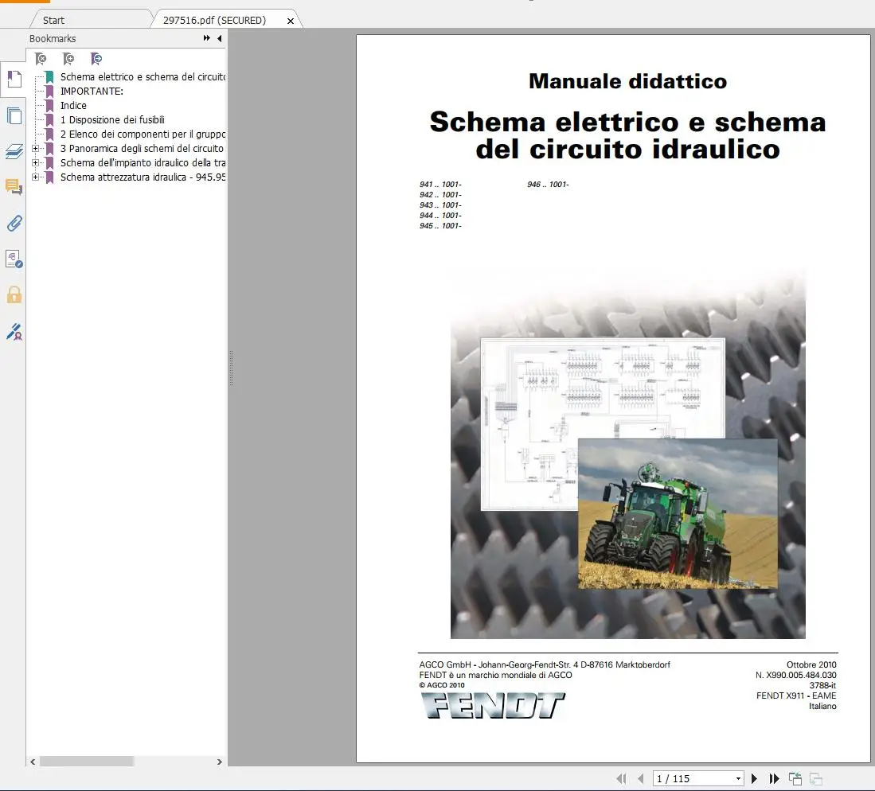The image size is (875, 791).
Task: Select the 297516.pdf (SECURED) tab
Action: (214, 20)
